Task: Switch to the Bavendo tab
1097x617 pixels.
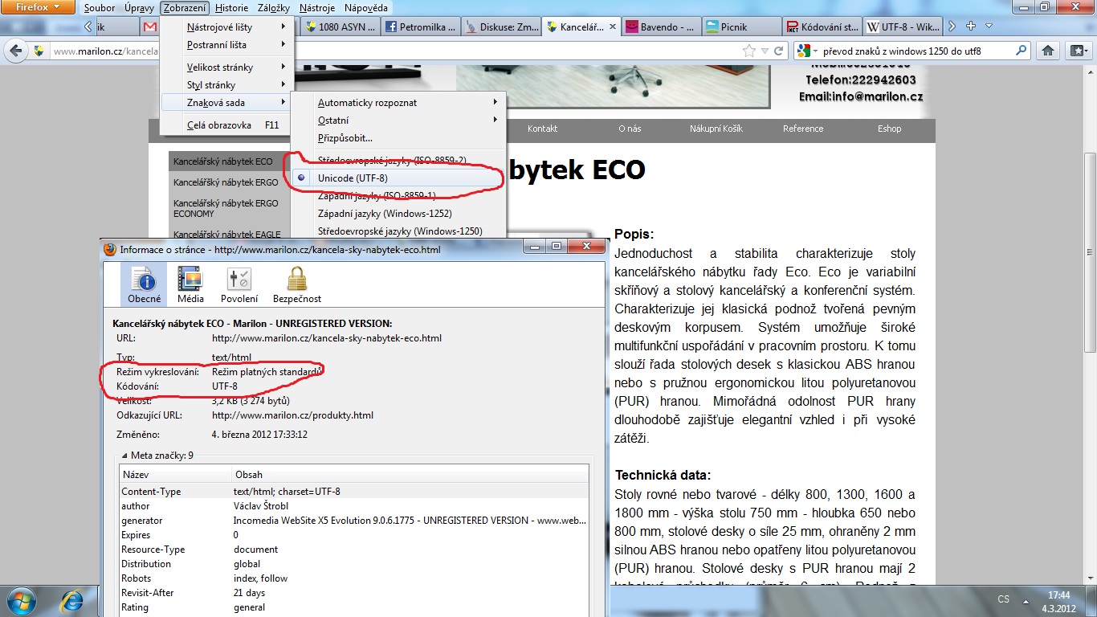Action: click(660, 27)
